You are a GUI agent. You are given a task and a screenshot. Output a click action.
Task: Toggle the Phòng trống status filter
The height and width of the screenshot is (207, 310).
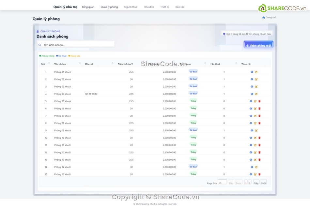[46, 56]
